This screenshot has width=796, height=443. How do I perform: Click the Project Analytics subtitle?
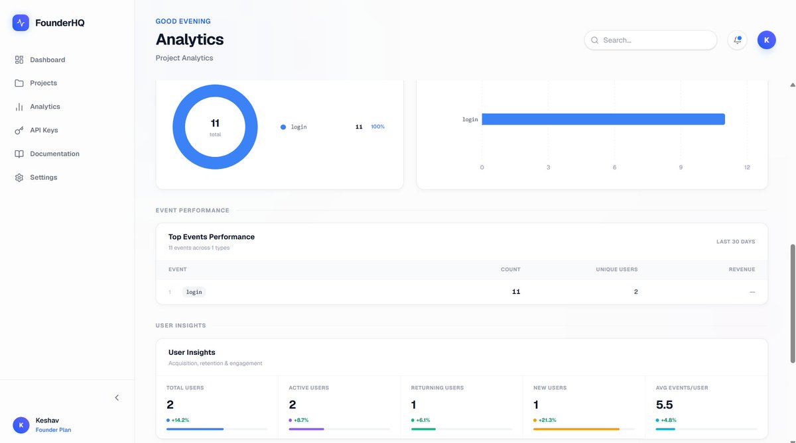[x=184, y=58]
